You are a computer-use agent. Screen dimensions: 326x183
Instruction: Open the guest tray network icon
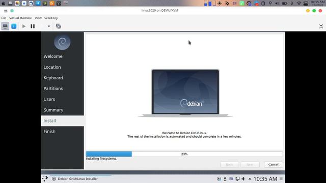coord(237,178)
